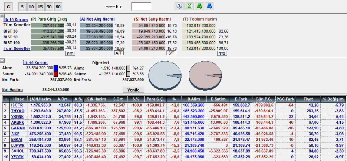Screen dimensions: 347x161
Task: Open the EUPWR stock link
Action: (x=18, y=145)
